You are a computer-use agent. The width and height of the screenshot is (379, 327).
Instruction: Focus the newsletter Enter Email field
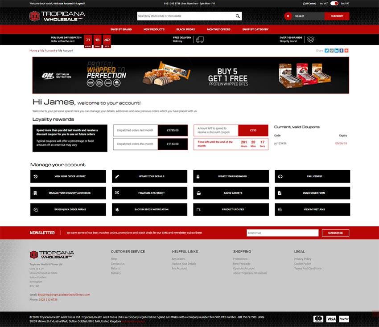point(283,233)
